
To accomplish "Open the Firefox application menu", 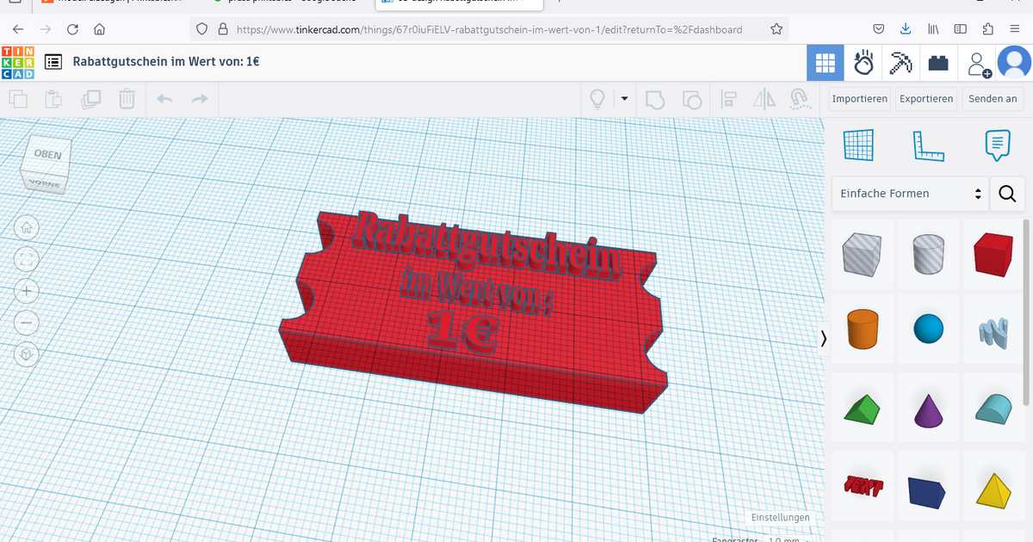I will [x=1014, y=28].
